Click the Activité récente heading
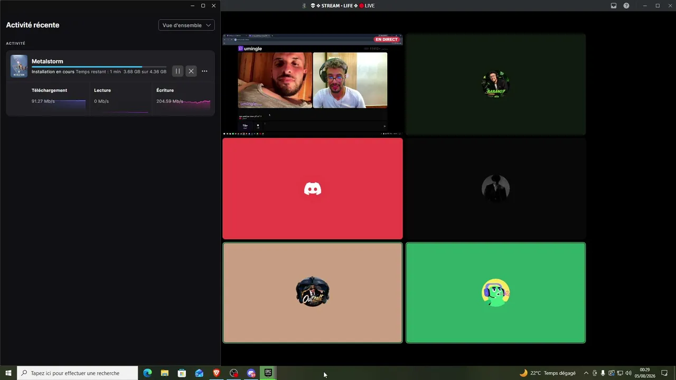 [x=33, y=25]
